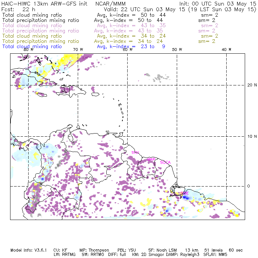Click the '0' equator latitude label

pos(249,186)
